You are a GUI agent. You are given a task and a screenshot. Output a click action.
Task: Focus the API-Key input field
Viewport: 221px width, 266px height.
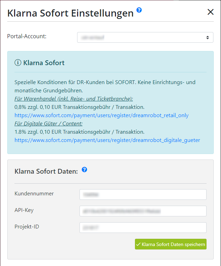coord(143,211)
